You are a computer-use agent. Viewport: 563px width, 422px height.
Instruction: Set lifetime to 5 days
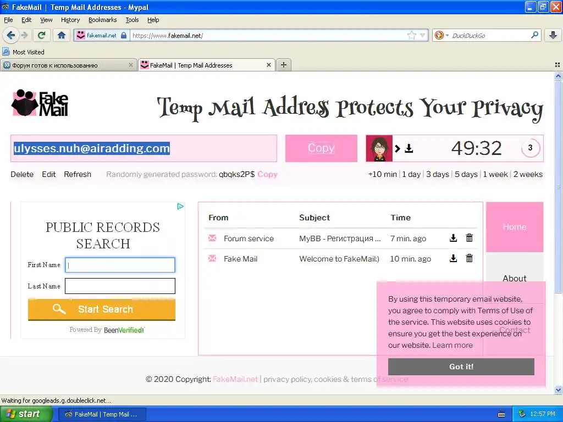coord(466,174)
